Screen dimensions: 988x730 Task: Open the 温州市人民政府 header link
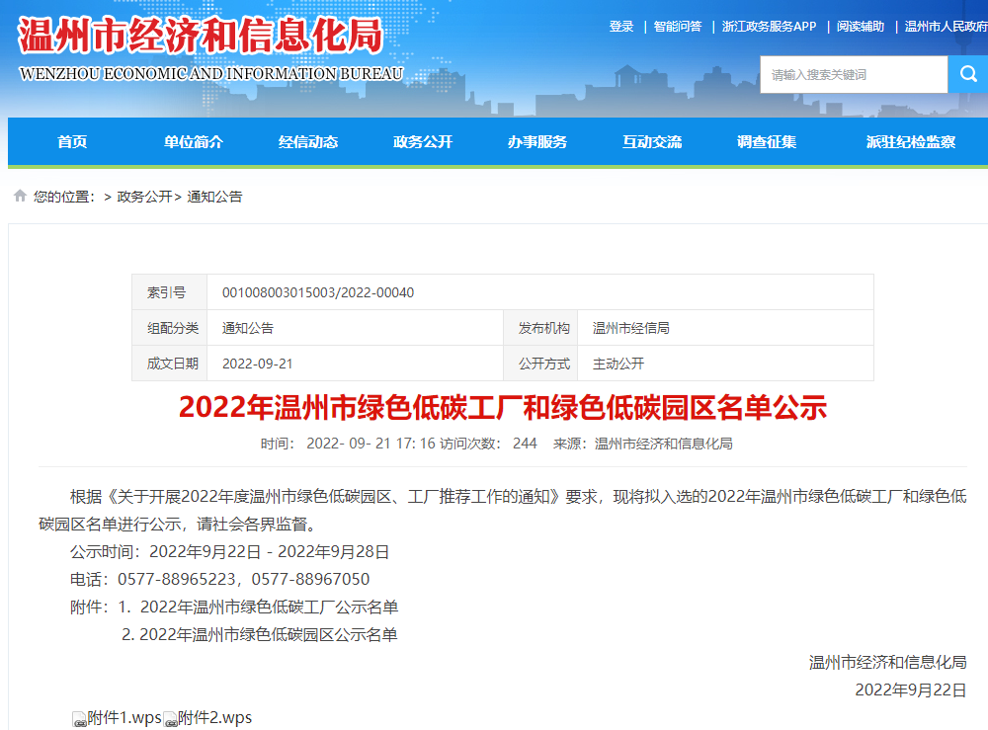[946, 27]
